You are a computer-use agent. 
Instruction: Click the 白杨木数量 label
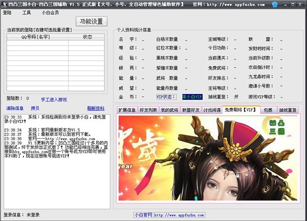point(167,39)
